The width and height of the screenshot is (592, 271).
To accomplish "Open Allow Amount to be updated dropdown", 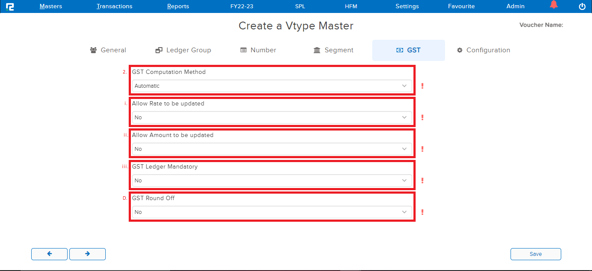I will pos(272,149).
